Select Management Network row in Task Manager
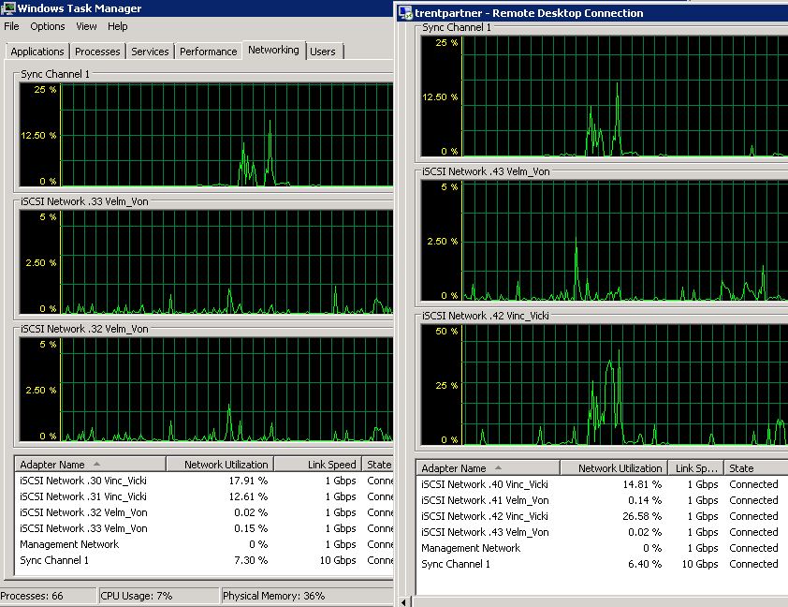The height and width of the screenshot is (607, 788). coord(205,544)
